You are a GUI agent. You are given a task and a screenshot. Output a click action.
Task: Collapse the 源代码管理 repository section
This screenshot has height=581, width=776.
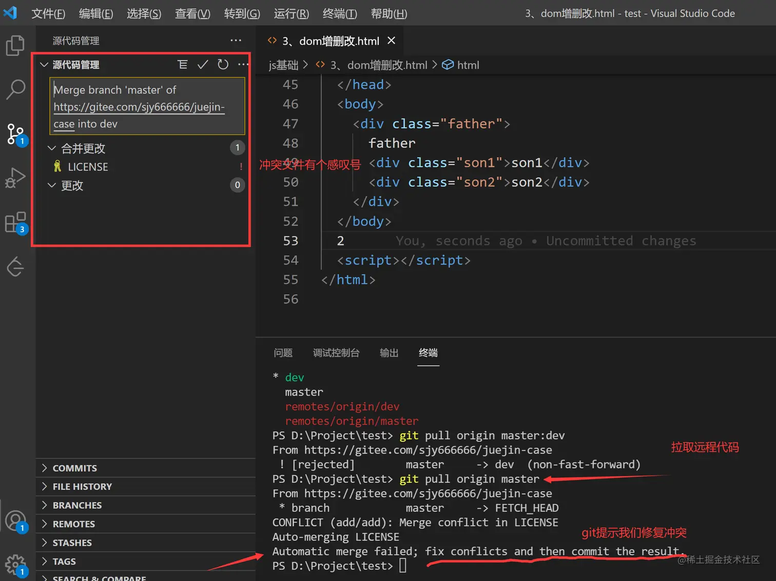tap(44, 65)
